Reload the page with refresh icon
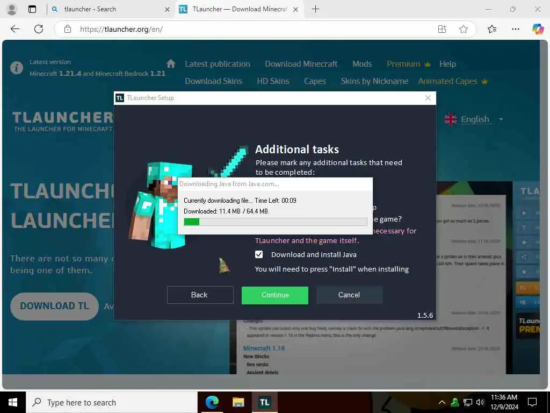This screenshot has width=550, height=413. click(x=39, y=29)
